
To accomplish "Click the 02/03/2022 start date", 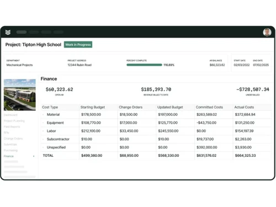I will pos(242,65).
